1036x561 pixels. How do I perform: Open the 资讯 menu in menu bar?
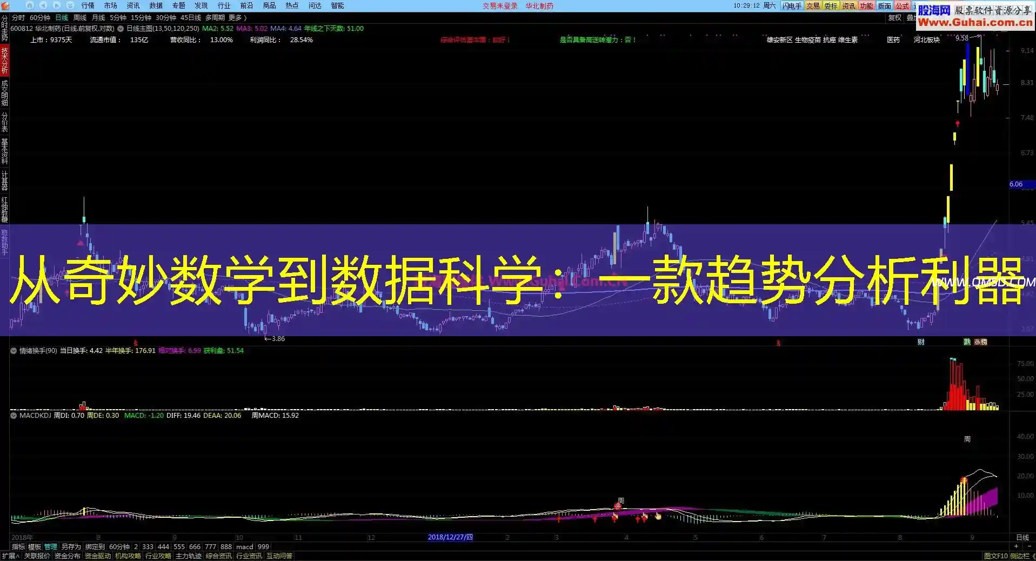tap(133, 5)
